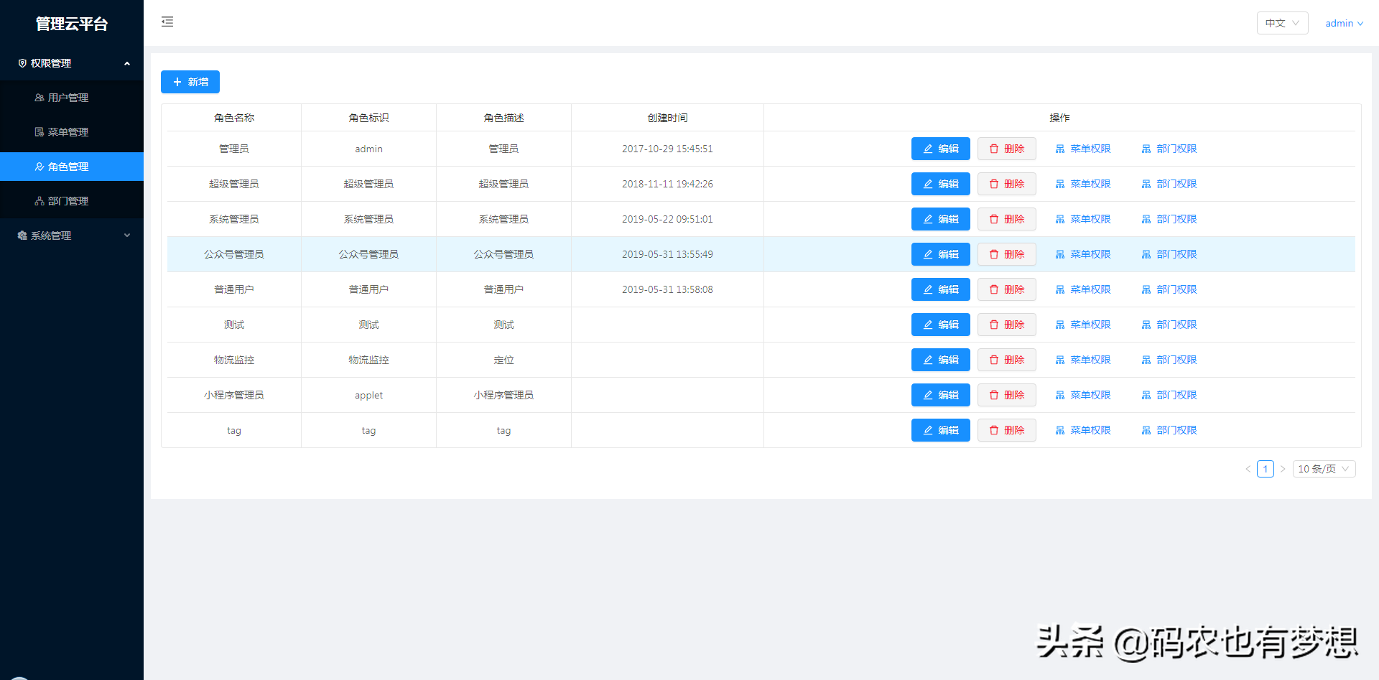The height and width of the screenshot is (680, 1379).
Task: Edit the 公众号管理员 role
Action: click(x=941, y=254)
